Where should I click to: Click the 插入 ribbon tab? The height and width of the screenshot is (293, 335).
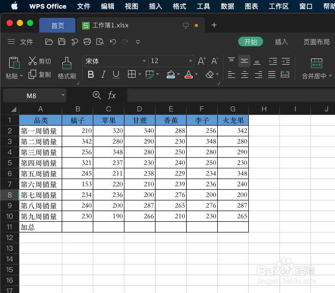tap(281, 42)
